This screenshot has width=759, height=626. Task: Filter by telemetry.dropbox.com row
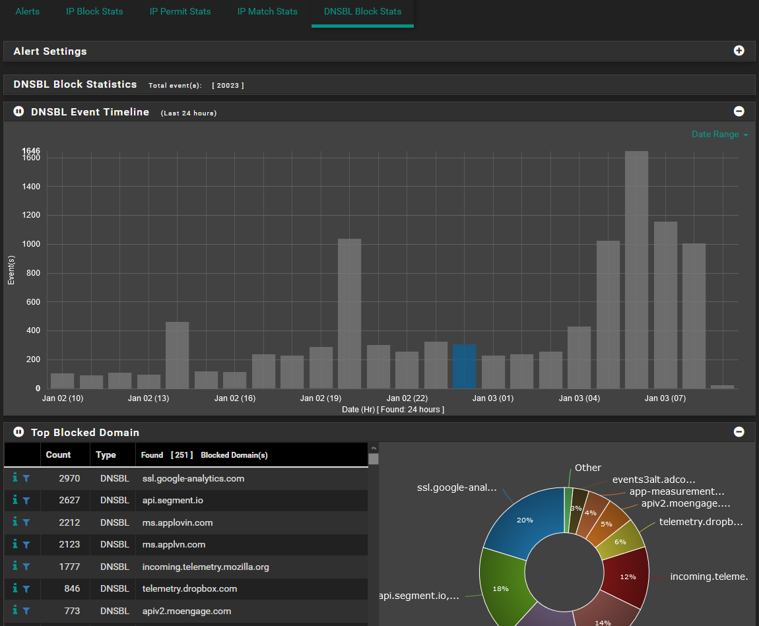(x=26, y=589)
